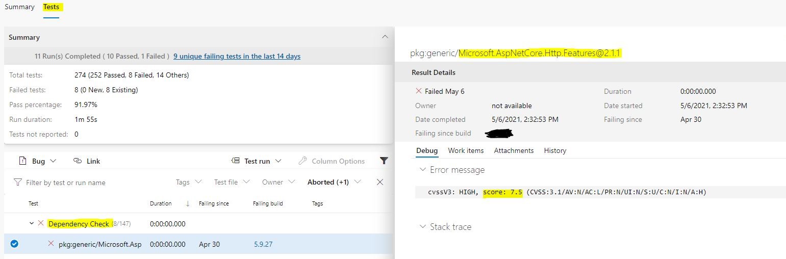Click the Failing since column header
The height and width of the screenshot is (259, 786).
pos(214,203)
